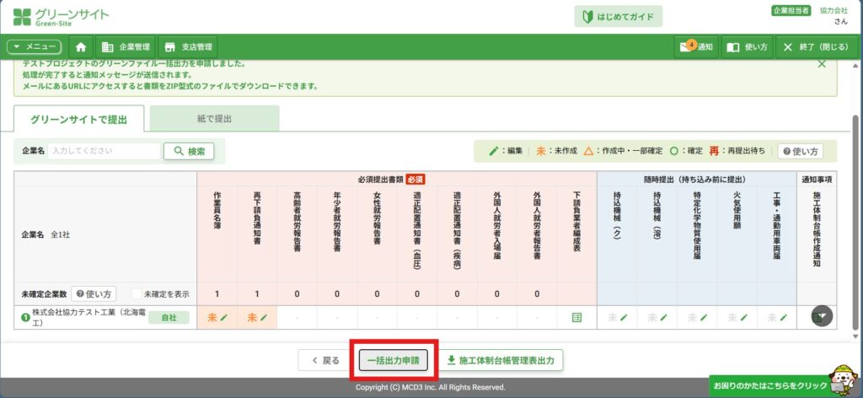The height and width of the screenshot is (398, 863).
Task: Open the 企業管理 menu
Action: tap(125, 47)
